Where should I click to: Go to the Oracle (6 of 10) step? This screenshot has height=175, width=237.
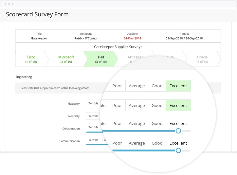[202, 59]
